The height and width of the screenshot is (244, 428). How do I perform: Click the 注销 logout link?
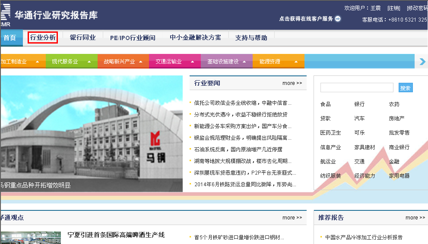click(394, 8)
